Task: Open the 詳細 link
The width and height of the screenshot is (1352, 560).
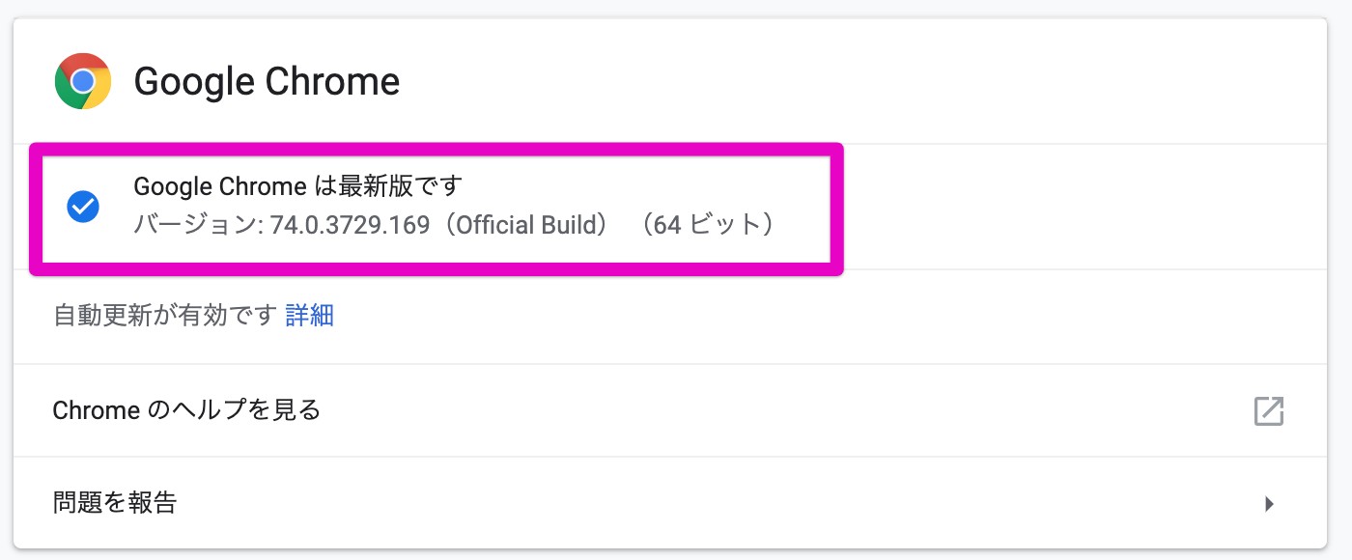Action: tap(309, 316)
